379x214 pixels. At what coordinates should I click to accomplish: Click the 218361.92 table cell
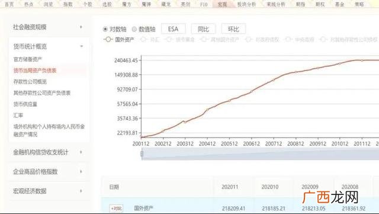click(354, 208)
